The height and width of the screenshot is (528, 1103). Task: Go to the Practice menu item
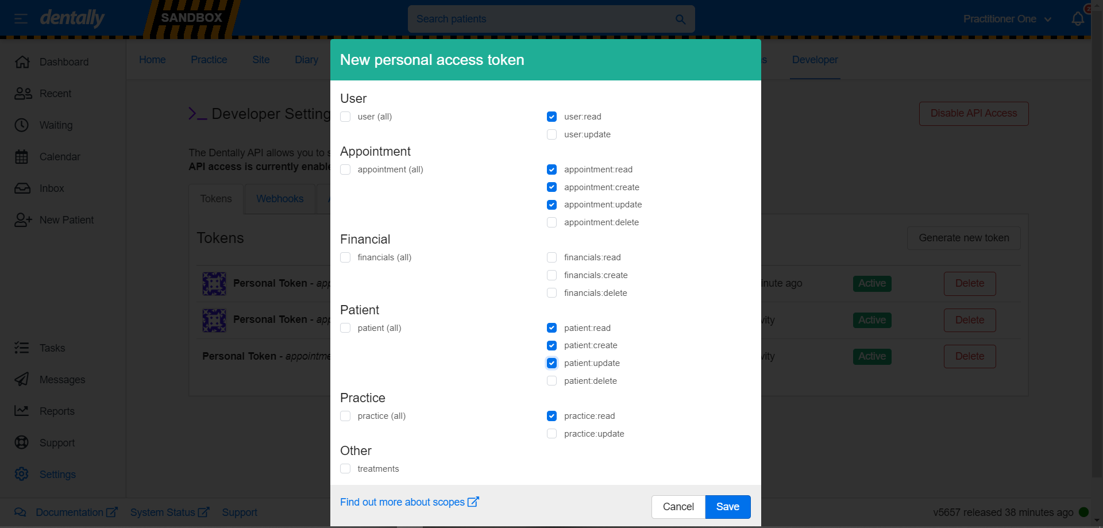click(x=209, y=60)
